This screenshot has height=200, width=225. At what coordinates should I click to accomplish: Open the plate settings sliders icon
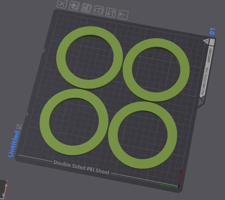click(111, 13)
